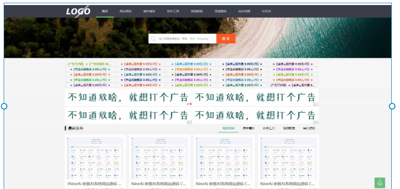This screenshot has height=189, width=400.
Task: Switch to 软件工具 tab under 最新发布
Action: click(x=269, y=128)
